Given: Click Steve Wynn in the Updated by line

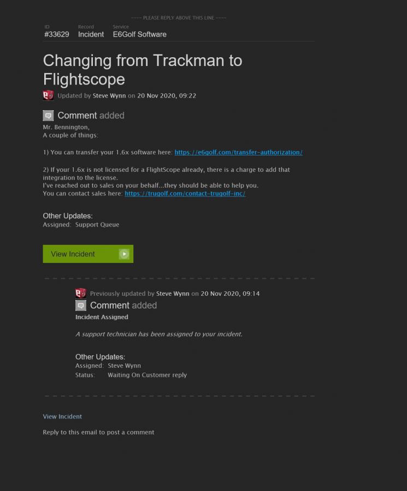Looking at the screenshot, I should click(x=109, y=96).
